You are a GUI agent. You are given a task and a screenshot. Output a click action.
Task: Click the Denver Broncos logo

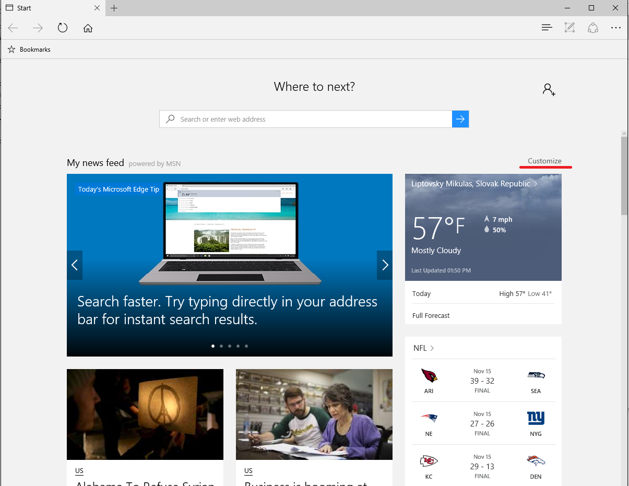click(536, 461)
